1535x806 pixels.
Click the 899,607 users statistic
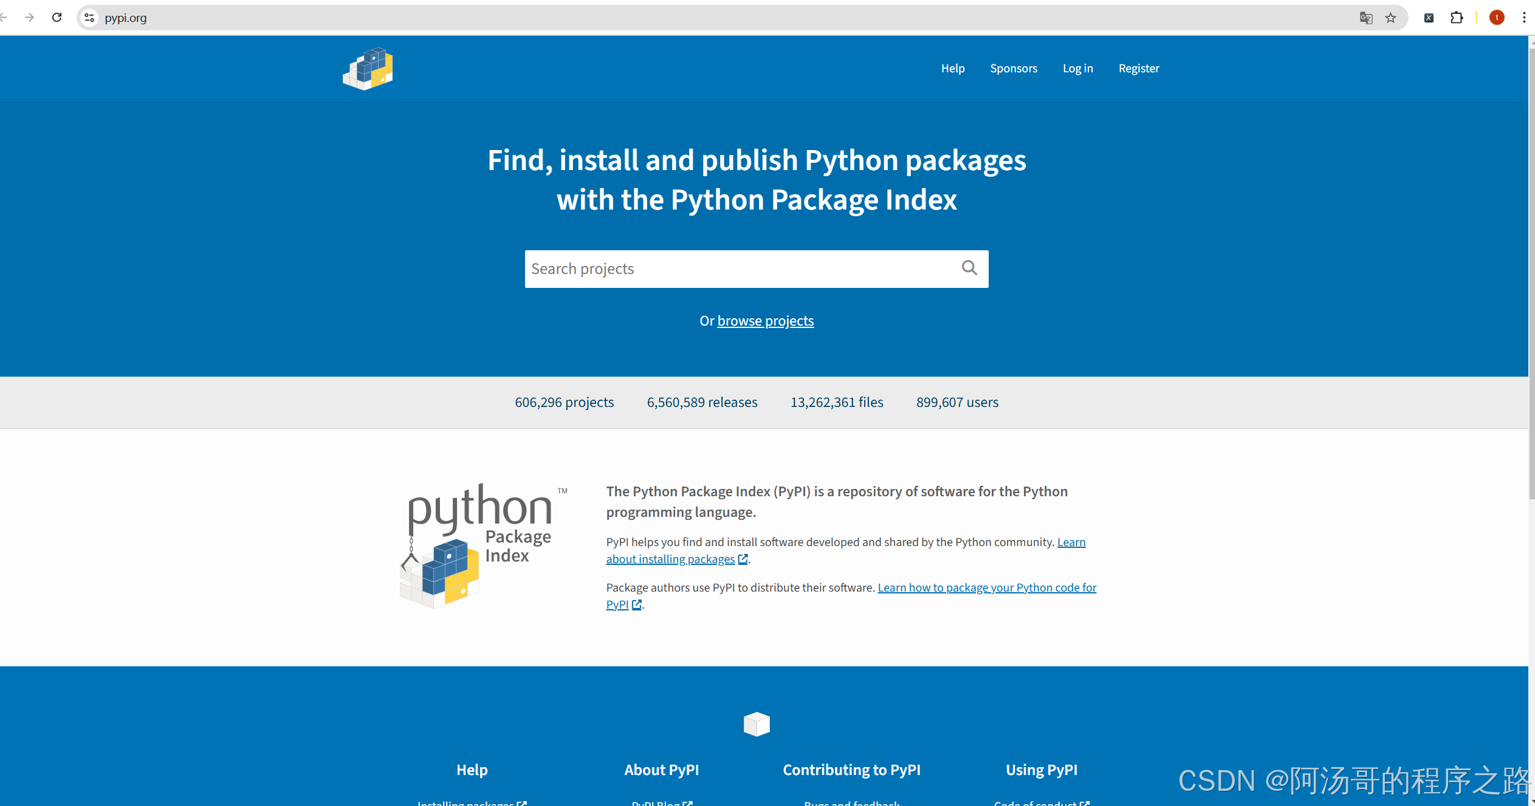click(957, 402)
